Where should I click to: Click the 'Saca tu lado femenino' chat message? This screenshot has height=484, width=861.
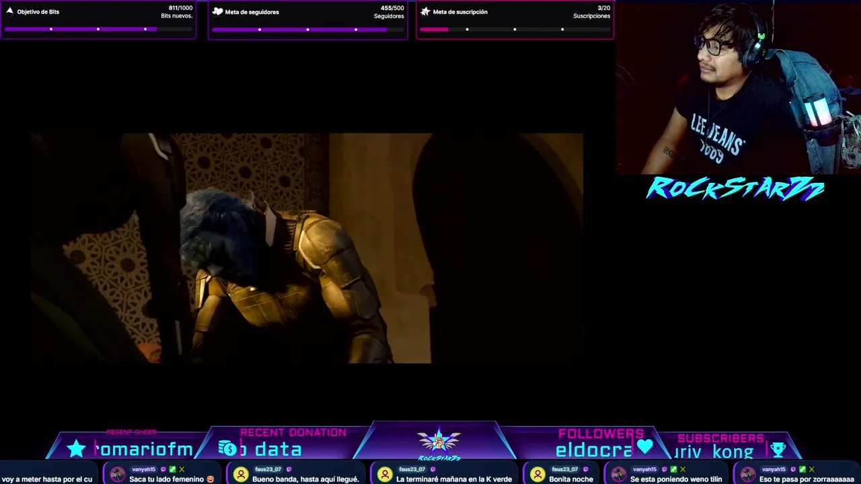(x=172, y=479)
